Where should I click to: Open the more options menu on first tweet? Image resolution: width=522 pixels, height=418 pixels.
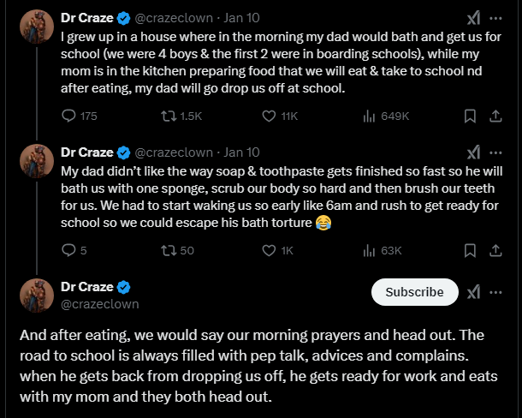tap(495, 18)
